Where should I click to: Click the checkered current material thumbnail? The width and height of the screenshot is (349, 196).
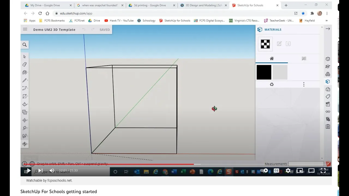[265, 44]
